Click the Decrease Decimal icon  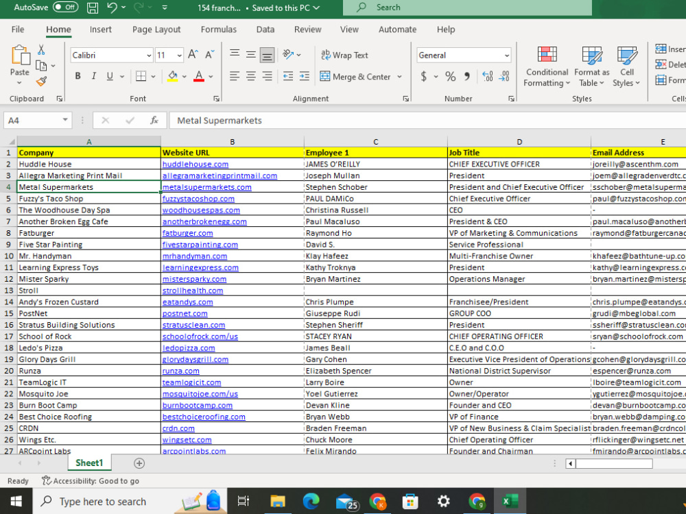(504, 77)
